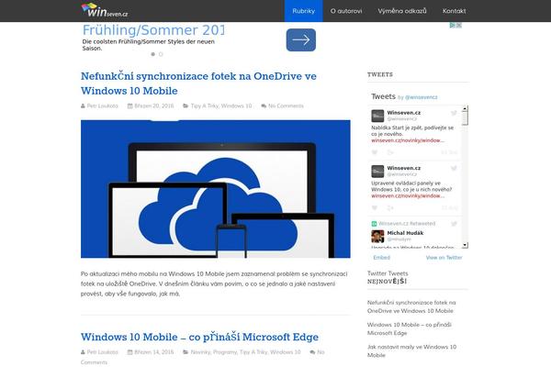Open the OneDrive synchronizace article title
Viewport: 551px width, 367px height.
198,83
